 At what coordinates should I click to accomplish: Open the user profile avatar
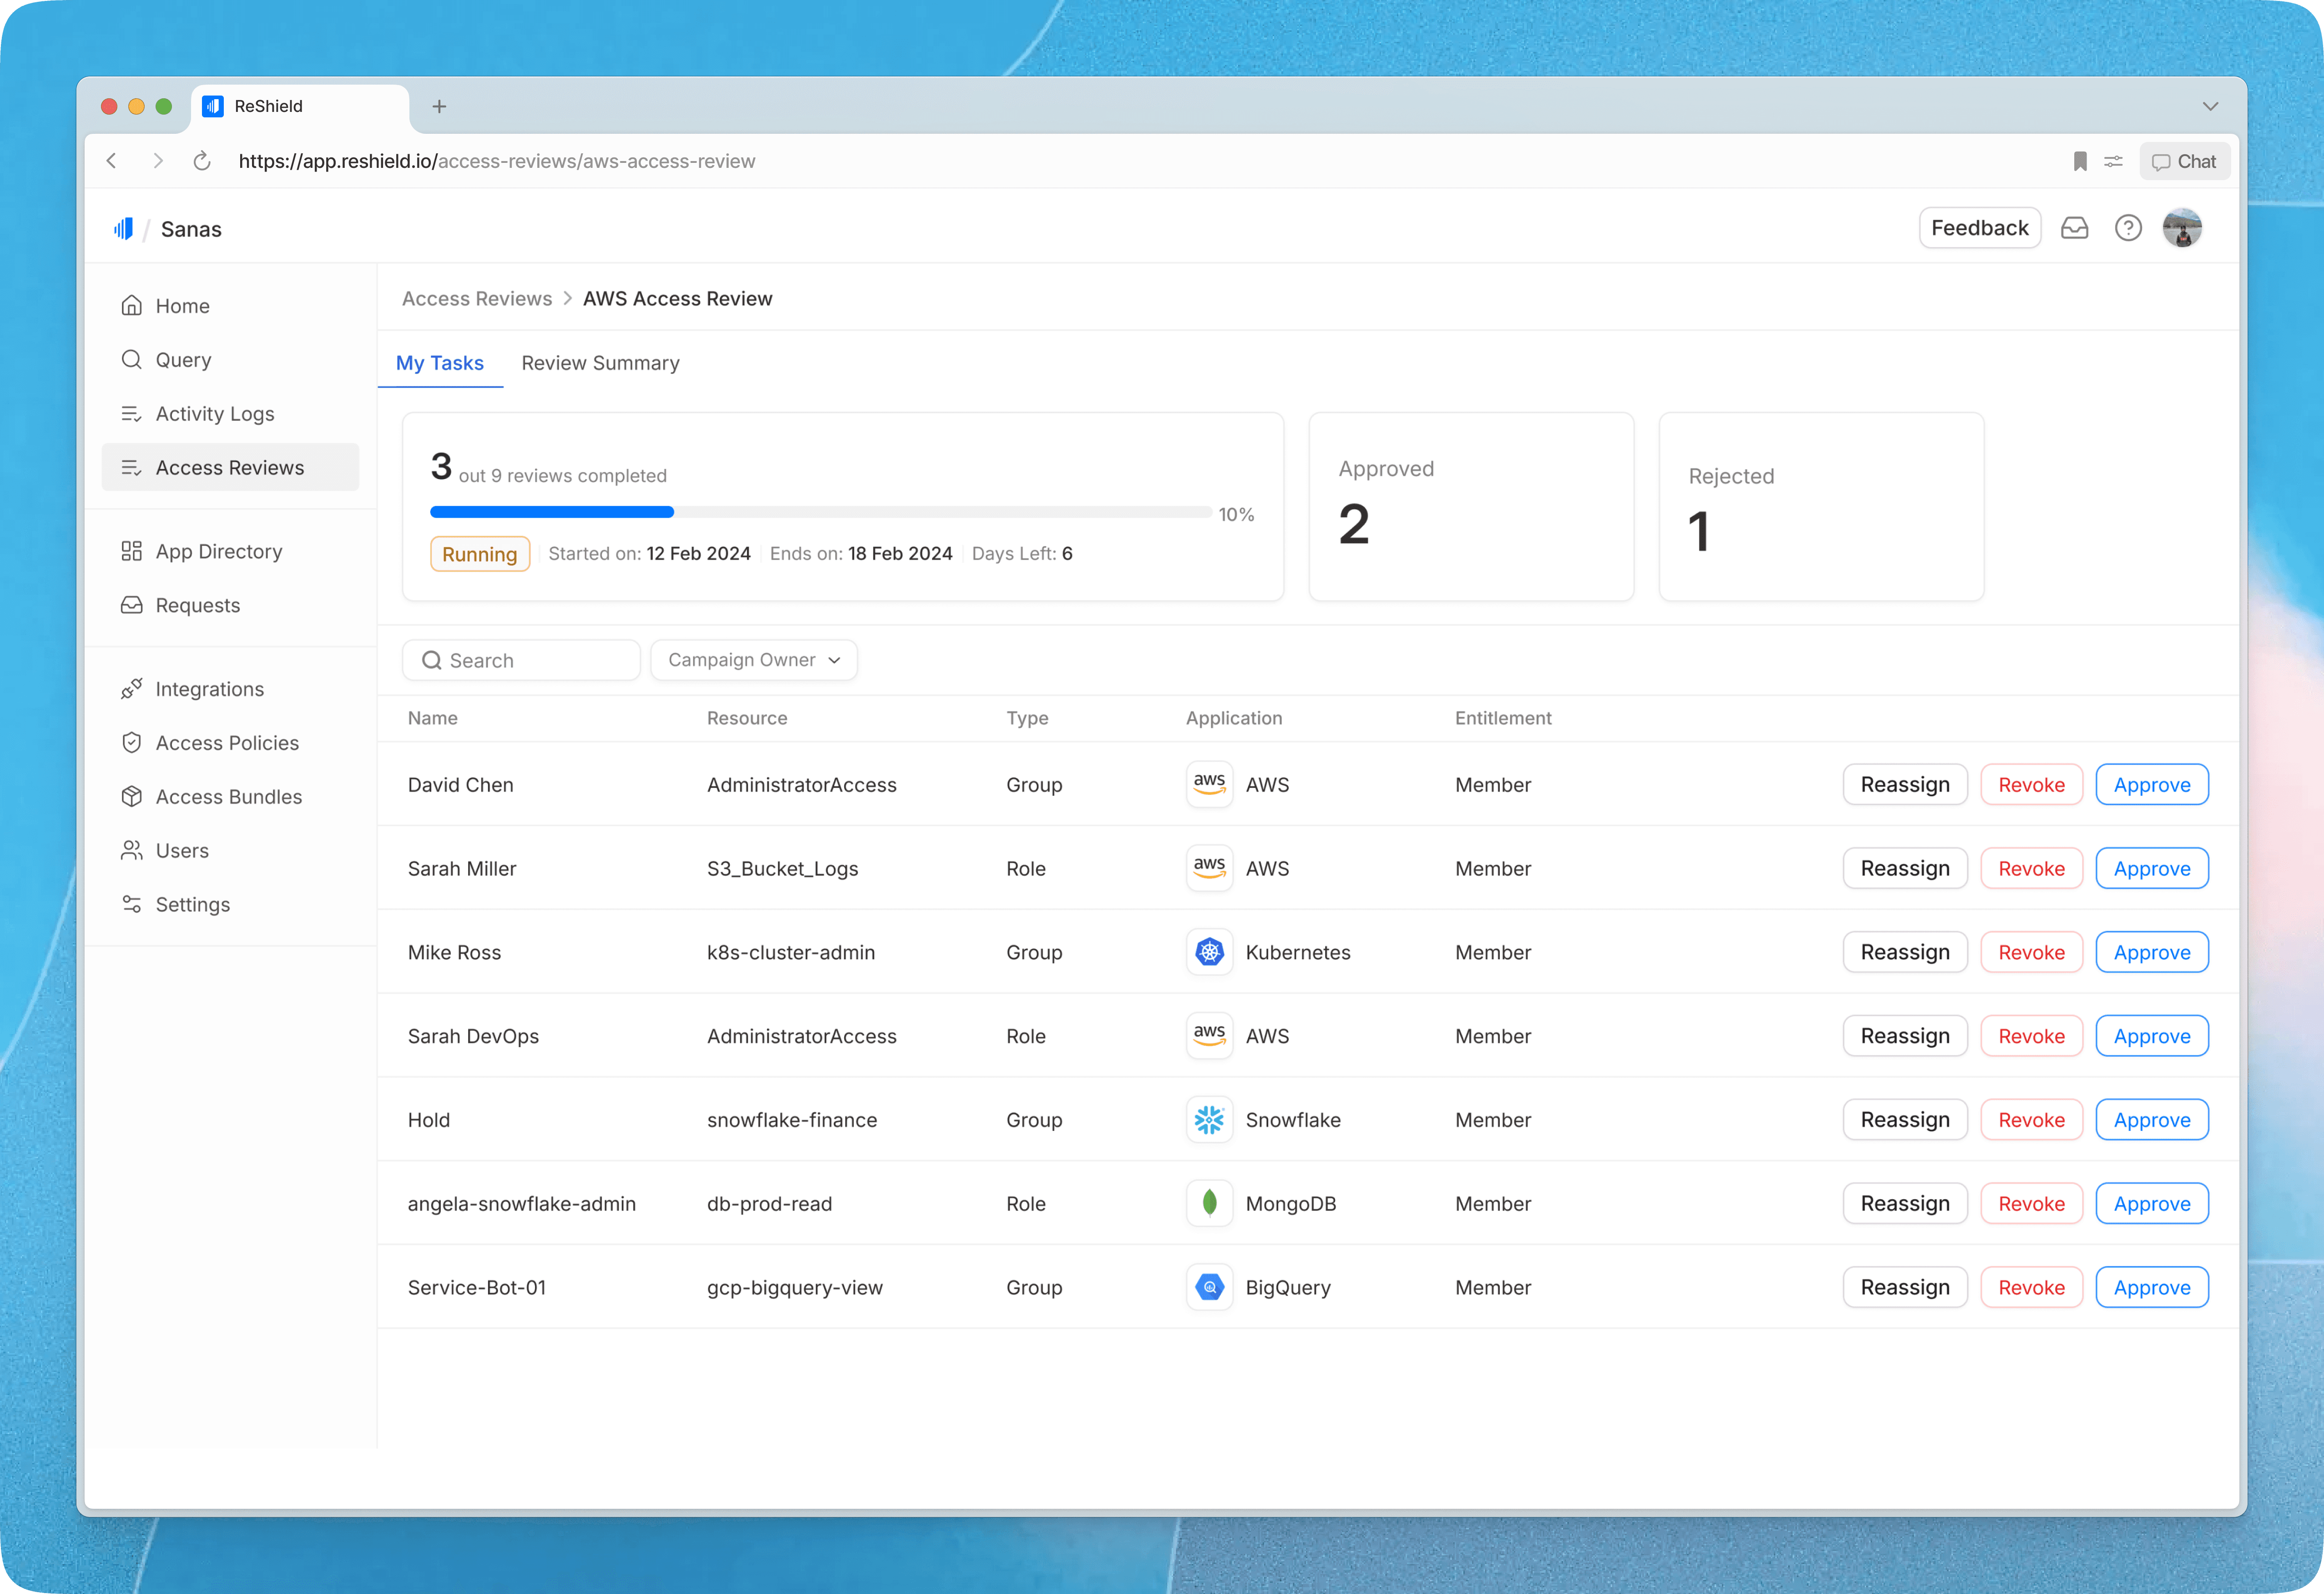(2182, 228)
